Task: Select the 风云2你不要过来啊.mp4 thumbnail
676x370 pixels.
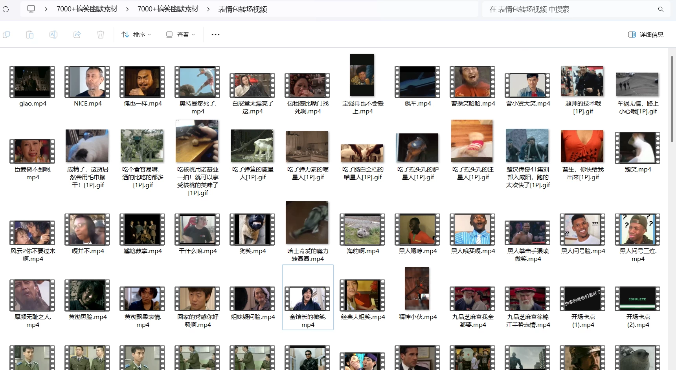Action: [x=32, y=233]
